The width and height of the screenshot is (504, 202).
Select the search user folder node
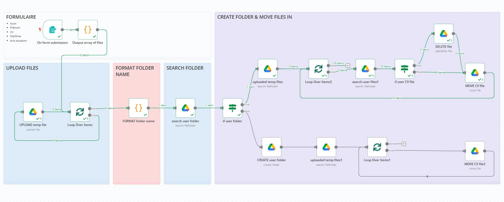pos(186,108)
